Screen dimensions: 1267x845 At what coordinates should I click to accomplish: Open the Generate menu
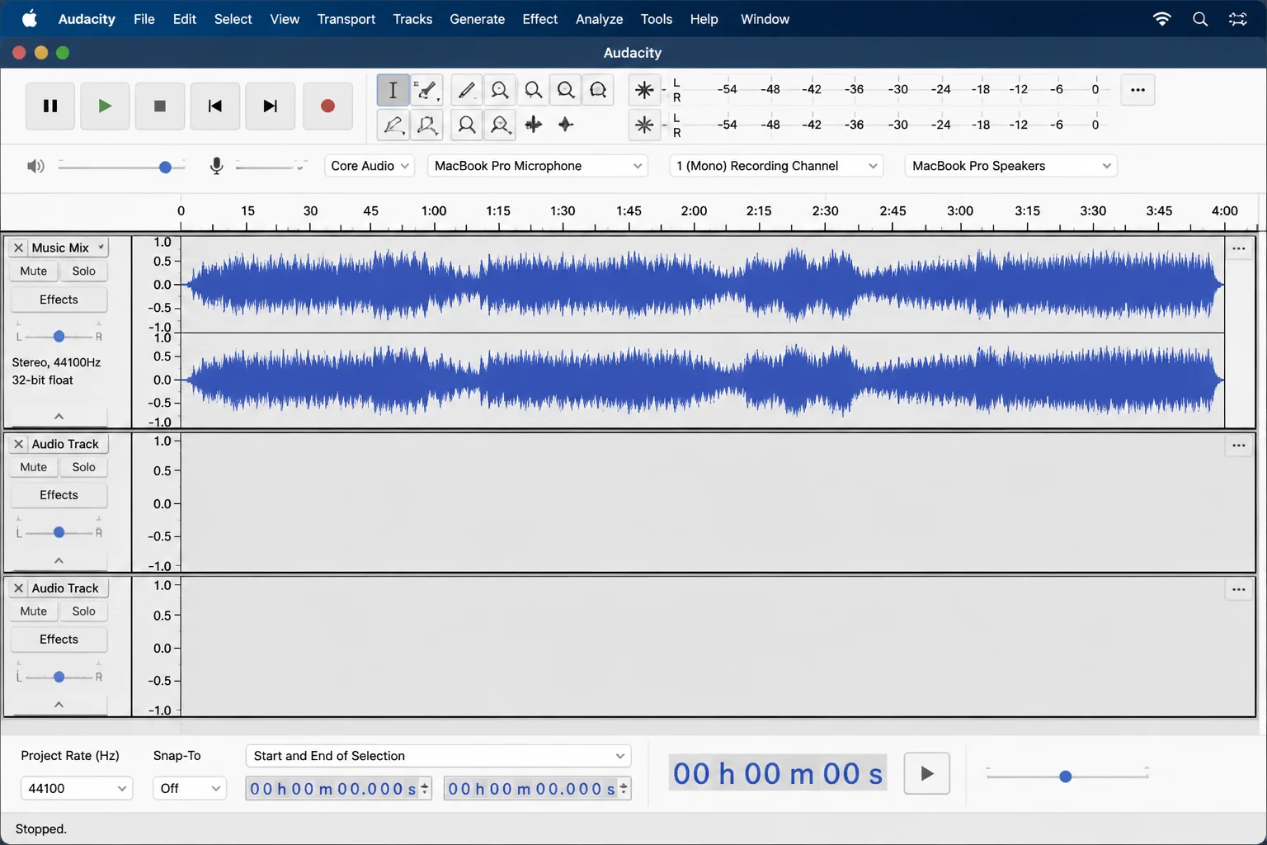tap(477, 19)
